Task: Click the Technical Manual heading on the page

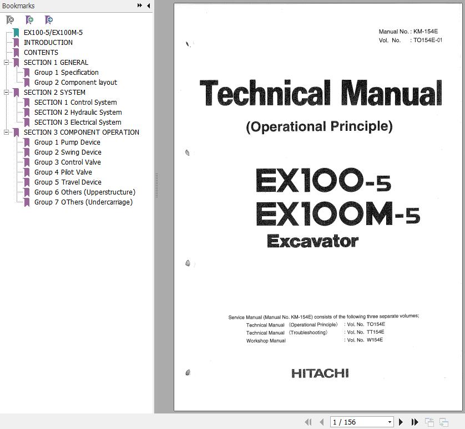Action: click(321, 93)
